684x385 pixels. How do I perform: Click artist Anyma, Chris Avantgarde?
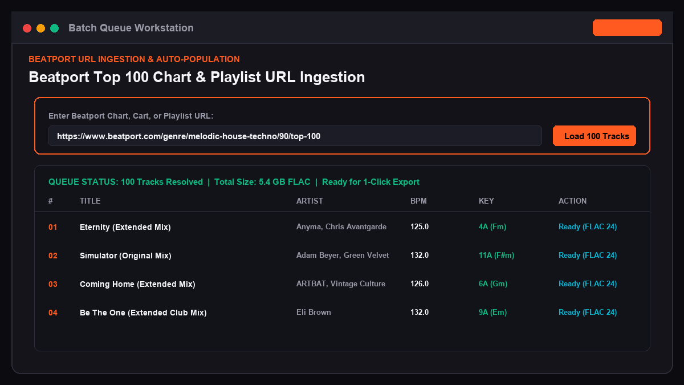[x=341, y=226]
